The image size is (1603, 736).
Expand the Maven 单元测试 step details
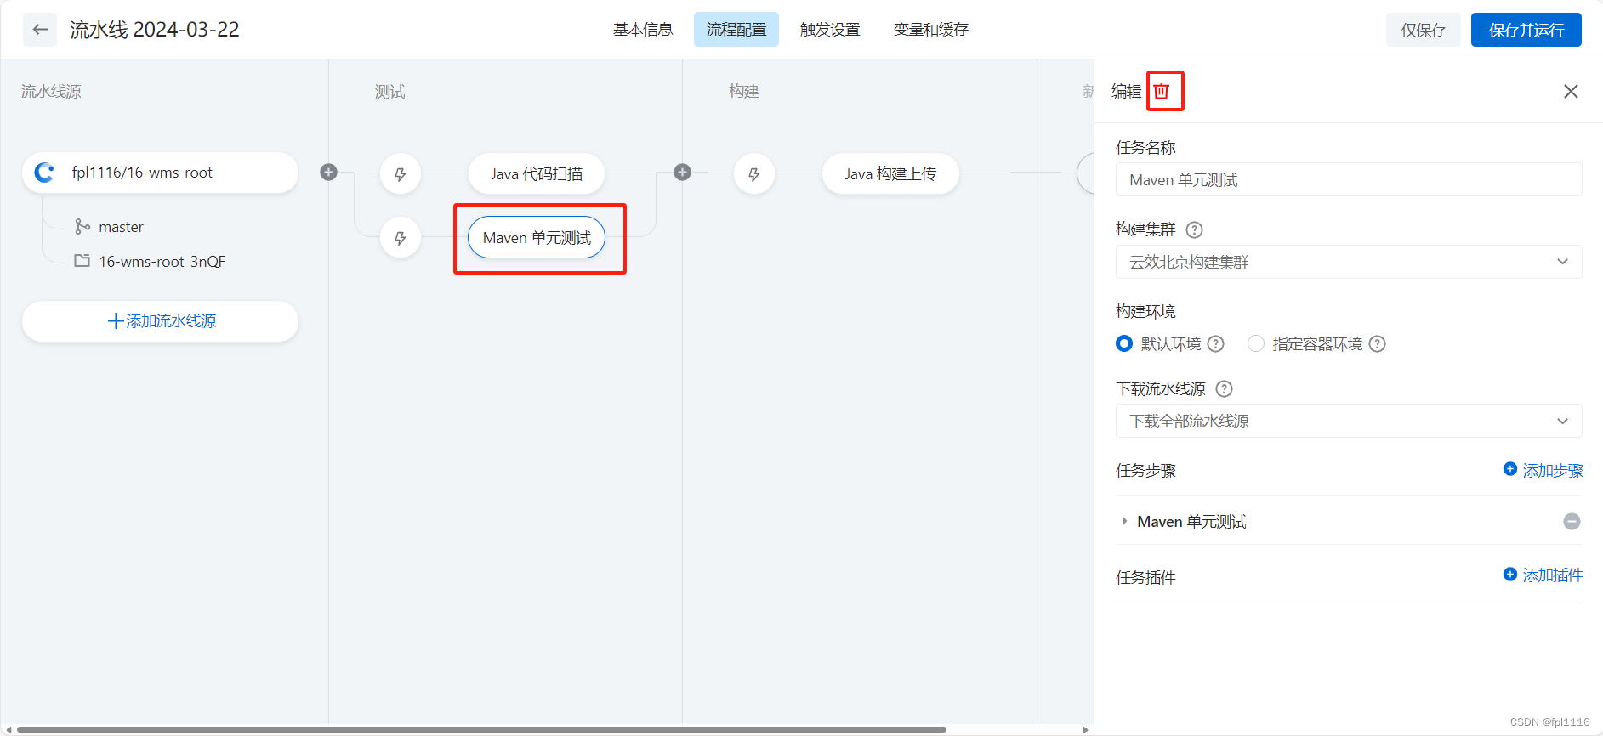point(1124,521)
